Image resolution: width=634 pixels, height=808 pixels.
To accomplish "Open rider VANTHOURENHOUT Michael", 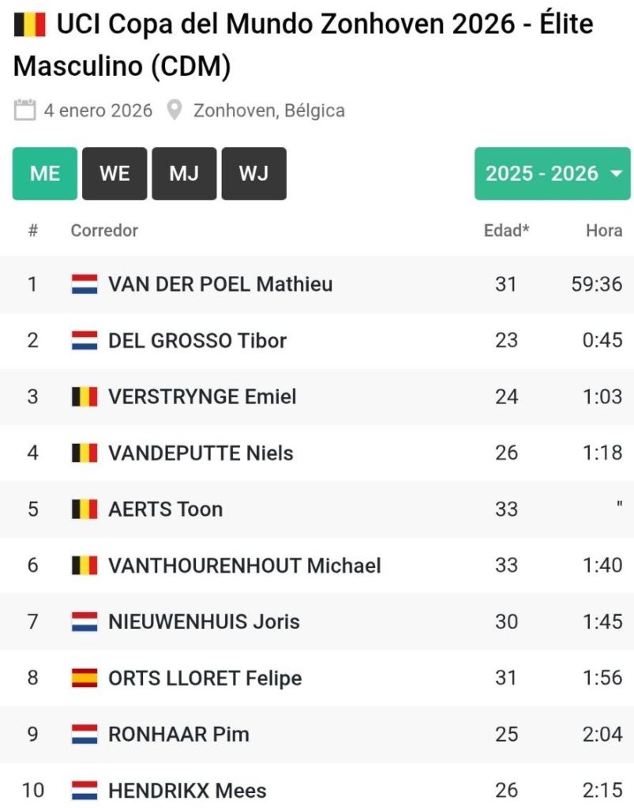I will [x=245, y=566].
